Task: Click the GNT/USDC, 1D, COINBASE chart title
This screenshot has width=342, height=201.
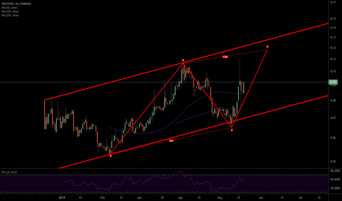Action: pos(17,4)
